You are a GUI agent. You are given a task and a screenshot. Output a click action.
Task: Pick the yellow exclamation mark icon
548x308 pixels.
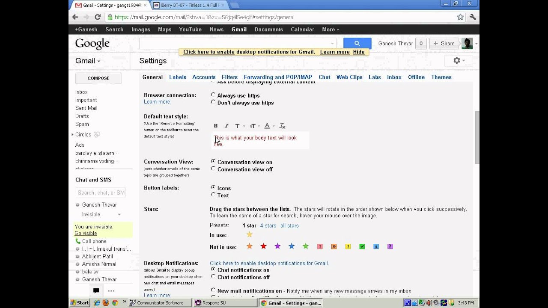[x=348, y=246]
